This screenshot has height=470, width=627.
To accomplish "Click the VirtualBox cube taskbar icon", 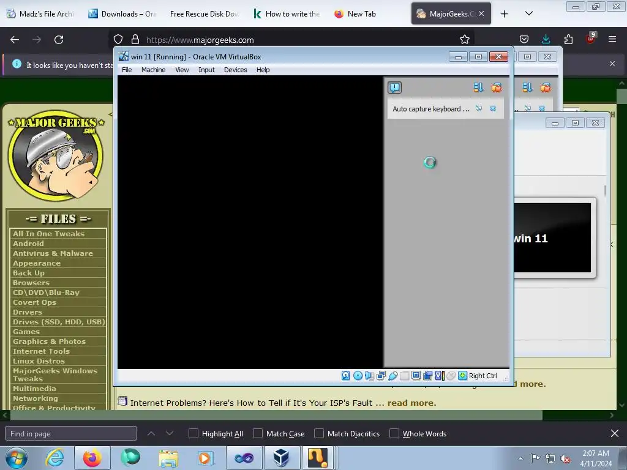I will pos(281,458).
